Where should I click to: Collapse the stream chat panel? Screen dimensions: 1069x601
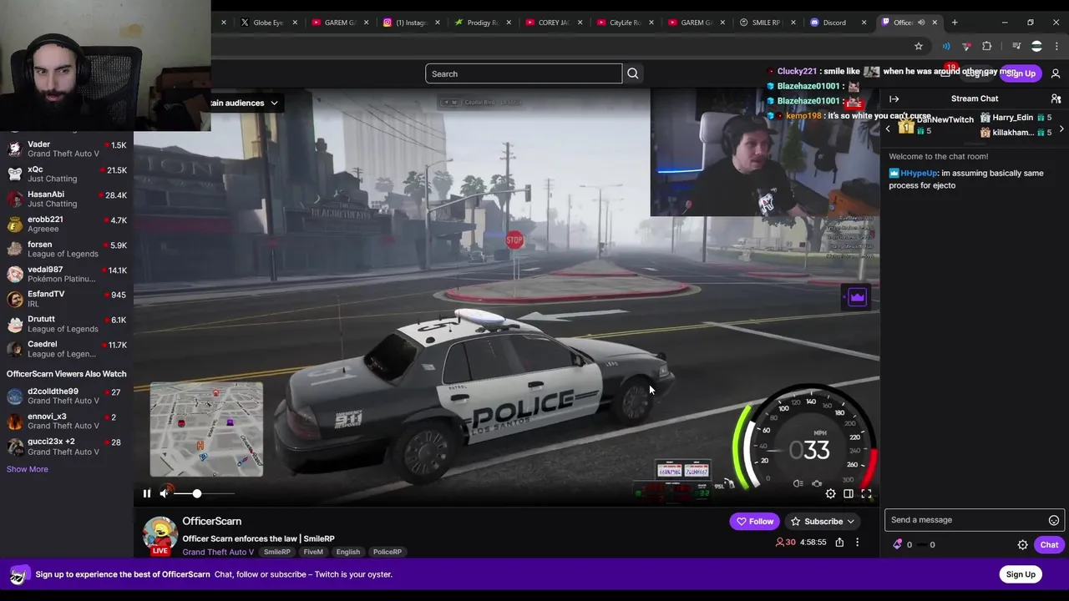[894, 98]
